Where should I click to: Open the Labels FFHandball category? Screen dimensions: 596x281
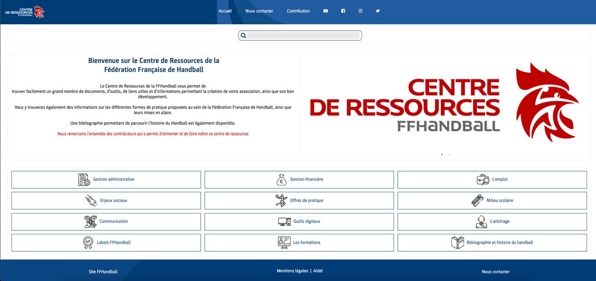tap(106, 242)
